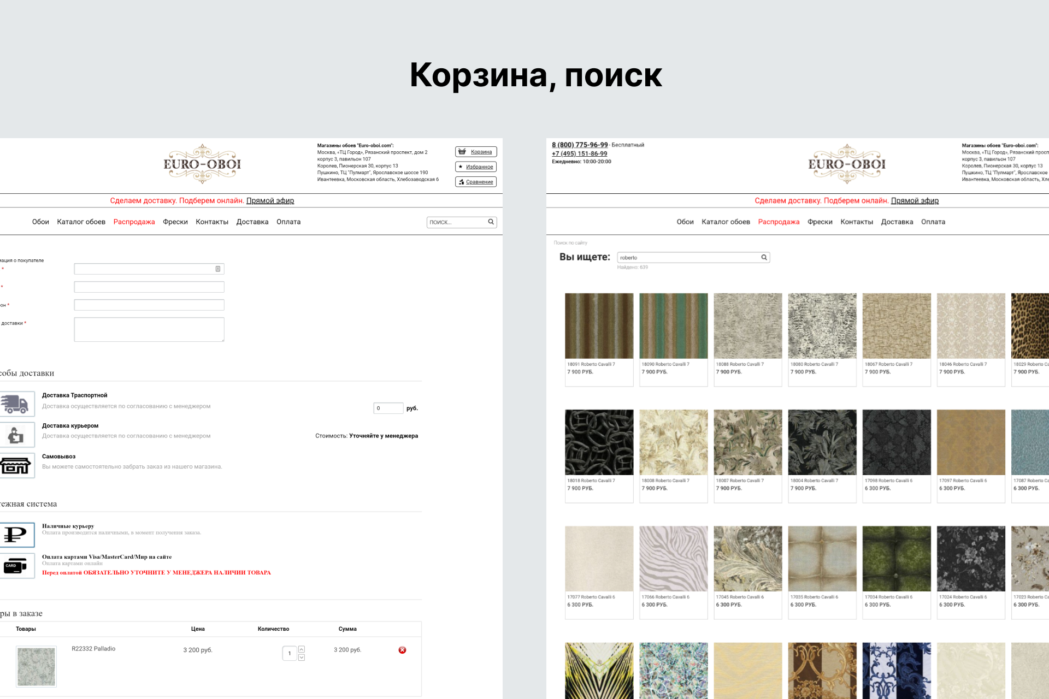Open wallpaper 18067 Roberto Cavalli 7
The width and height of the screenshot is (1049, 699).
click(897, 340)
